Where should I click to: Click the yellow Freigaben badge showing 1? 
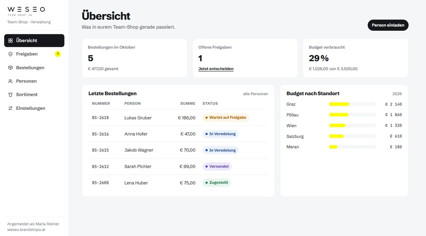coord(58,54)
